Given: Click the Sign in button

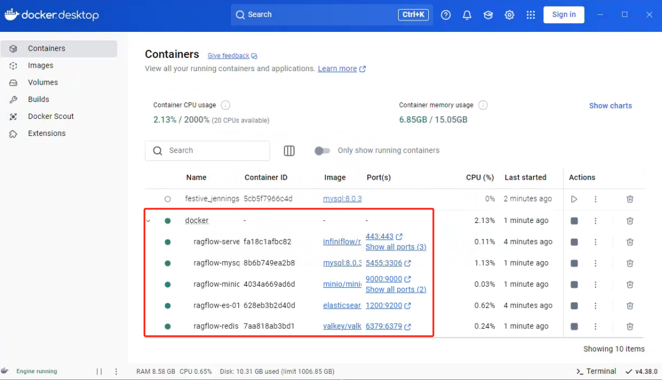Looking at the screenshot, I should (x=564, y=15).
